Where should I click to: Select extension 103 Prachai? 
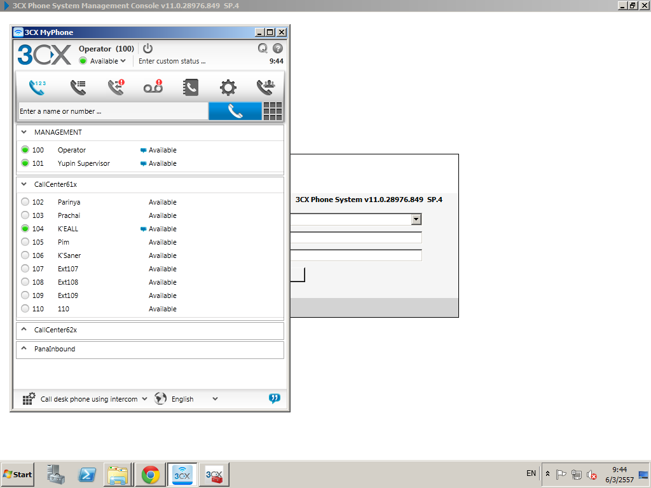[150, 215]
